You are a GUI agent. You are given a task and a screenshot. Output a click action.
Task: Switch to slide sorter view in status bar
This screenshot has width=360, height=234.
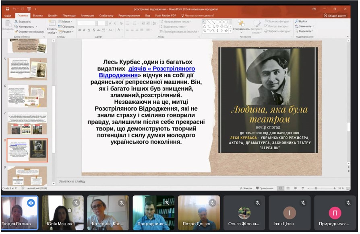click(x=288, y=188)
